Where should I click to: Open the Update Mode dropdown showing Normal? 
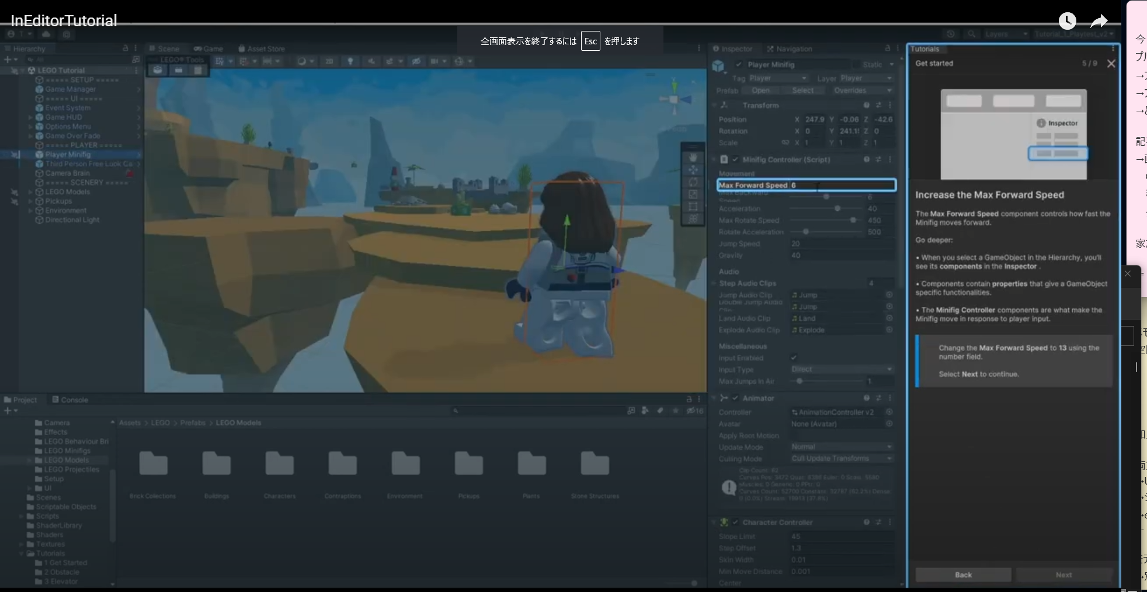841,447
